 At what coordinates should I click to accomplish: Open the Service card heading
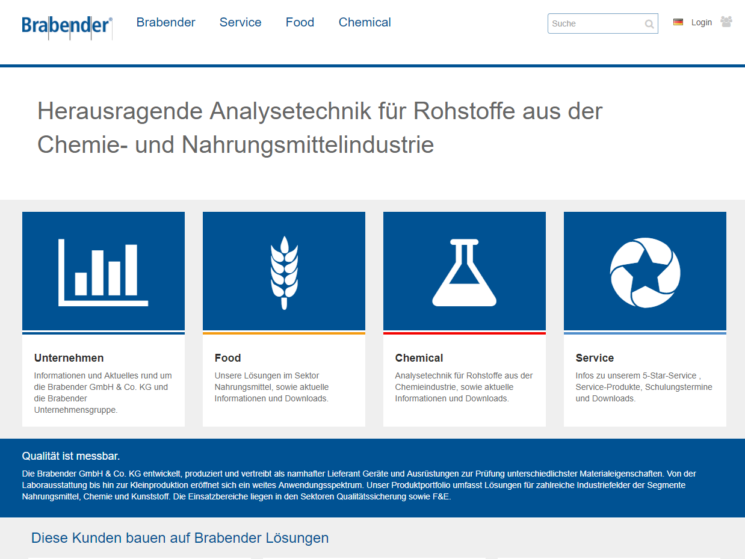(x=595, y=358)
